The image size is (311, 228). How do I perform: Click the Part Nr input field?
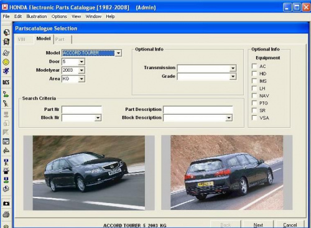(x=81, y=110)
